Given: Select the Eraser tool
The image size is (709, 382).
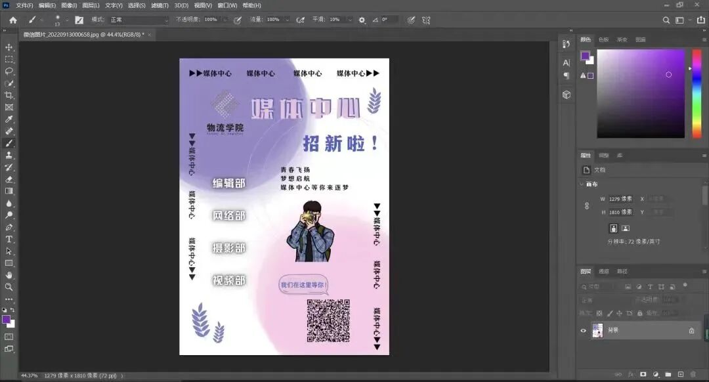Looking at the screenshot, I should tap(9, 180).
